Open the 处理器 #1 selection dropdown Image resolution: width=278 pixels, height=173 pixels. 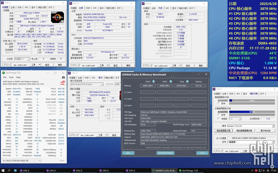[x=22, y=59]
